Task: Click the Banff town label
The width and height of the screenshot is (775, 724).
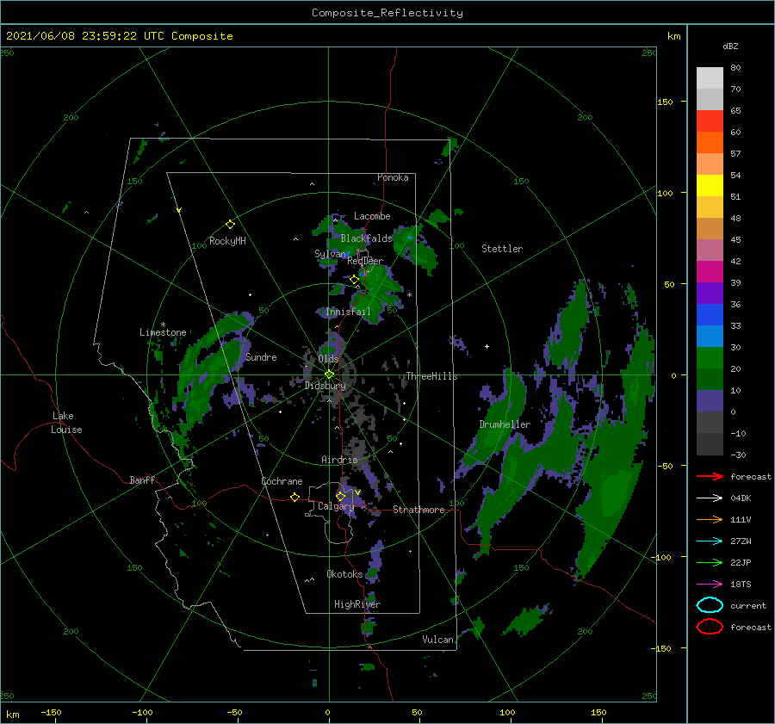Action: click(142, 480)
